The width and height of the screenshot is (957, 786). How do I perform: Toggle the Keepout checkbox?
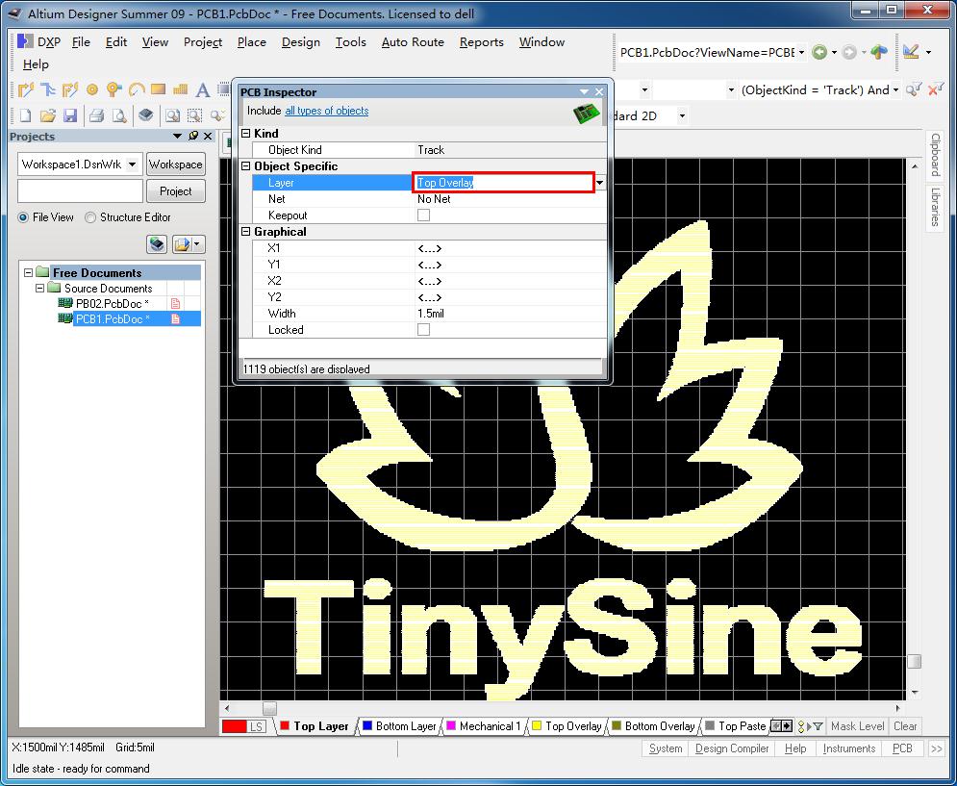pos(423,215)
